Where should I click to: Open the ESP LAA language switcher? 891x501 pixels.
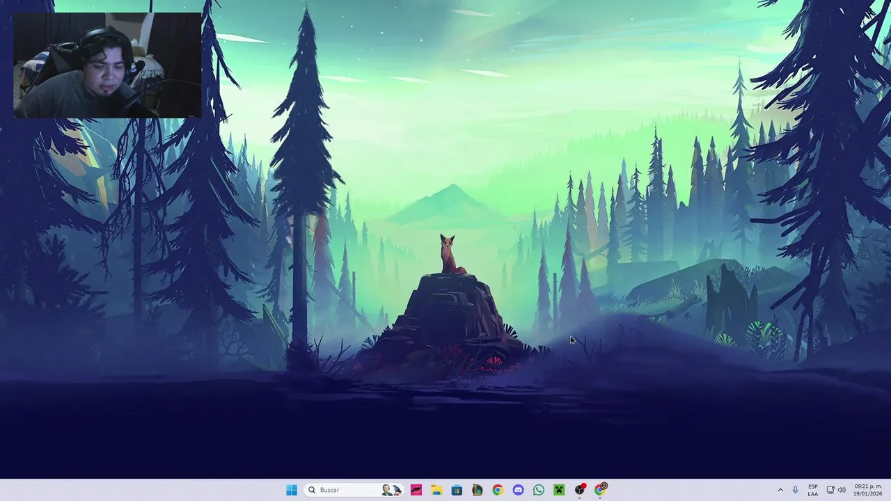pyautogui.click(x=813, y=490)
